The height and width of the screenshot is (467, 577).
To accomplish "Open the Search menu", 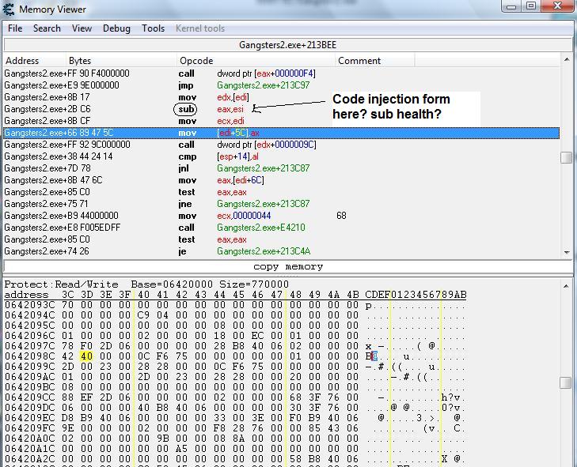I will click(47, 28).
